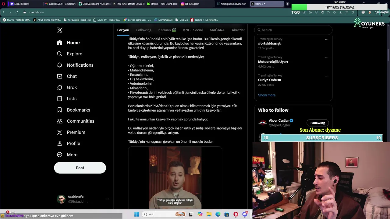The height and width of the screenshot is (219, 390).
Task: Click the Profile person icon
Action: (x=60, y=144)
